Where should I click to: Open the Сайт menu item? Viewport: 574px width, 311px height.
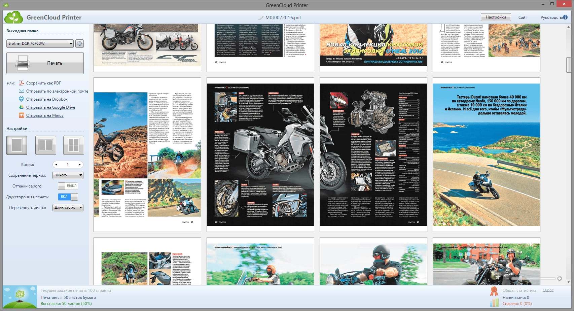pyautogui.click(x=523, y=18)
